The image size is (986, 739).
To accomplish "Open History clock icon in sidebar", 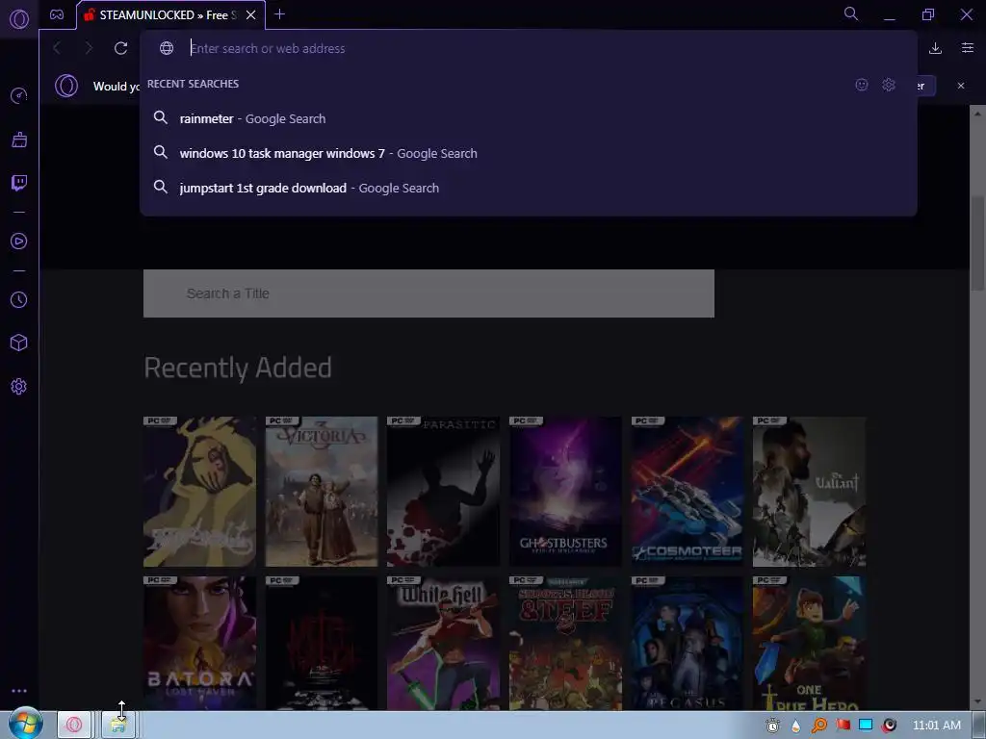I will (19, 300).
